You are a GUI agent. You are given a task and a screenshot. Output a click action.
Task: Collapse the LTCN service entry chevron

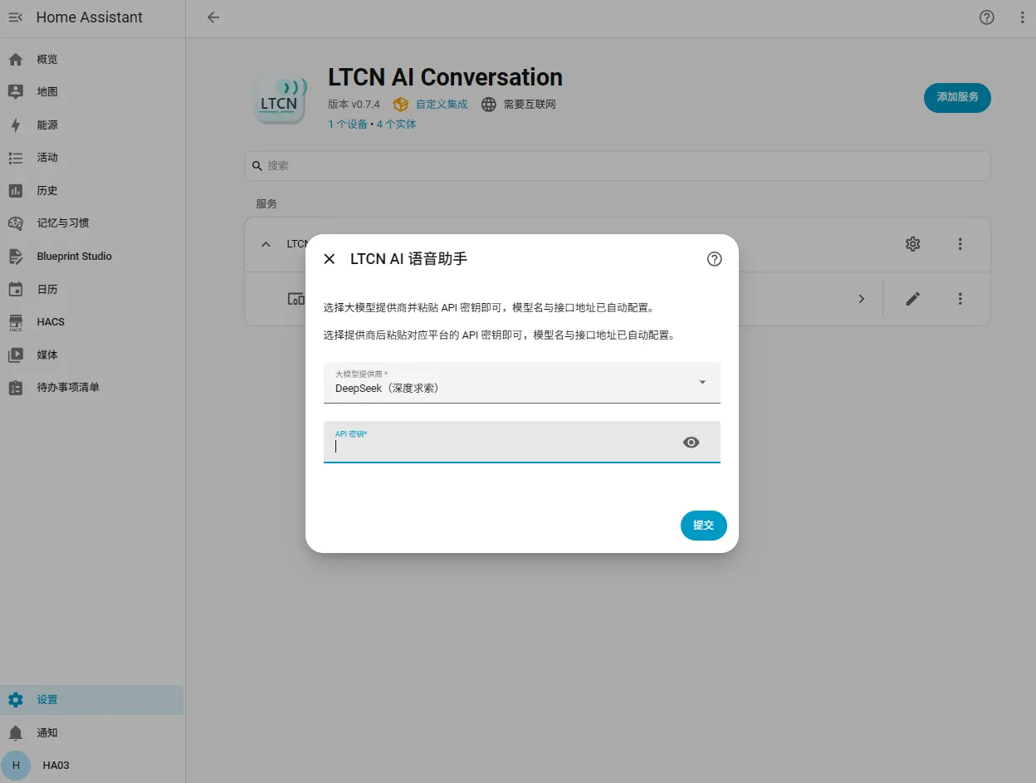[x=266, y=244]
